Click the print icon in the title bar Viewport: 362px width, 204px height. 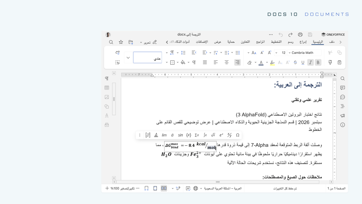point(300,35)
